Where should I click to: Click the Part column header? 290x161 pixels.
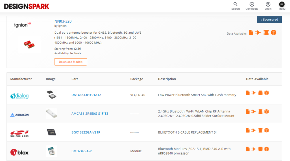point(74,79)
